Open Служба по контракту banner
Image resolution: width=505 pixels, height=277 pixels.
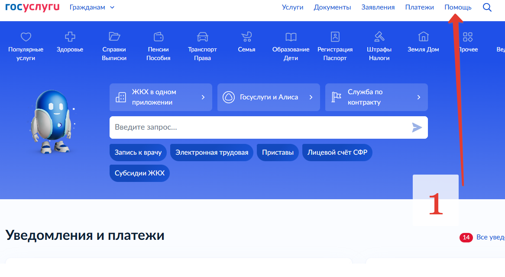pos(376,97)
